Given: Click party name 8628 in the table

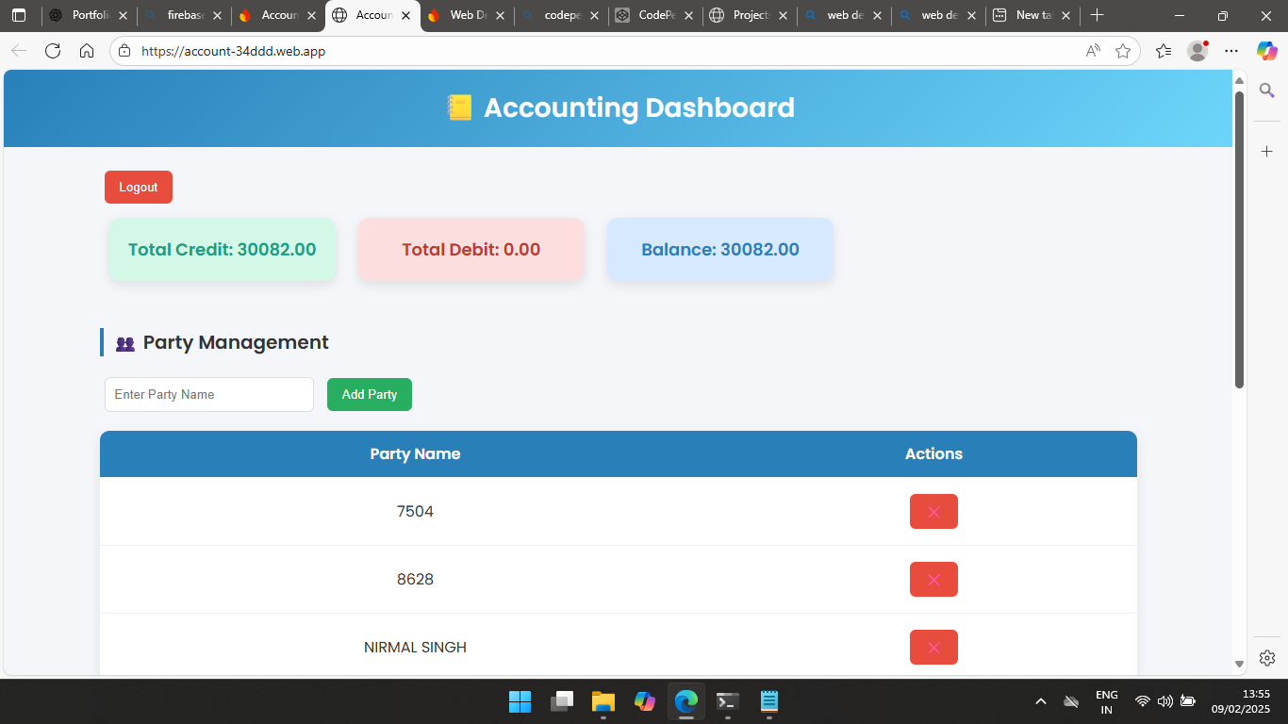Looking at the screenshot, I should [x=415, y=579].
